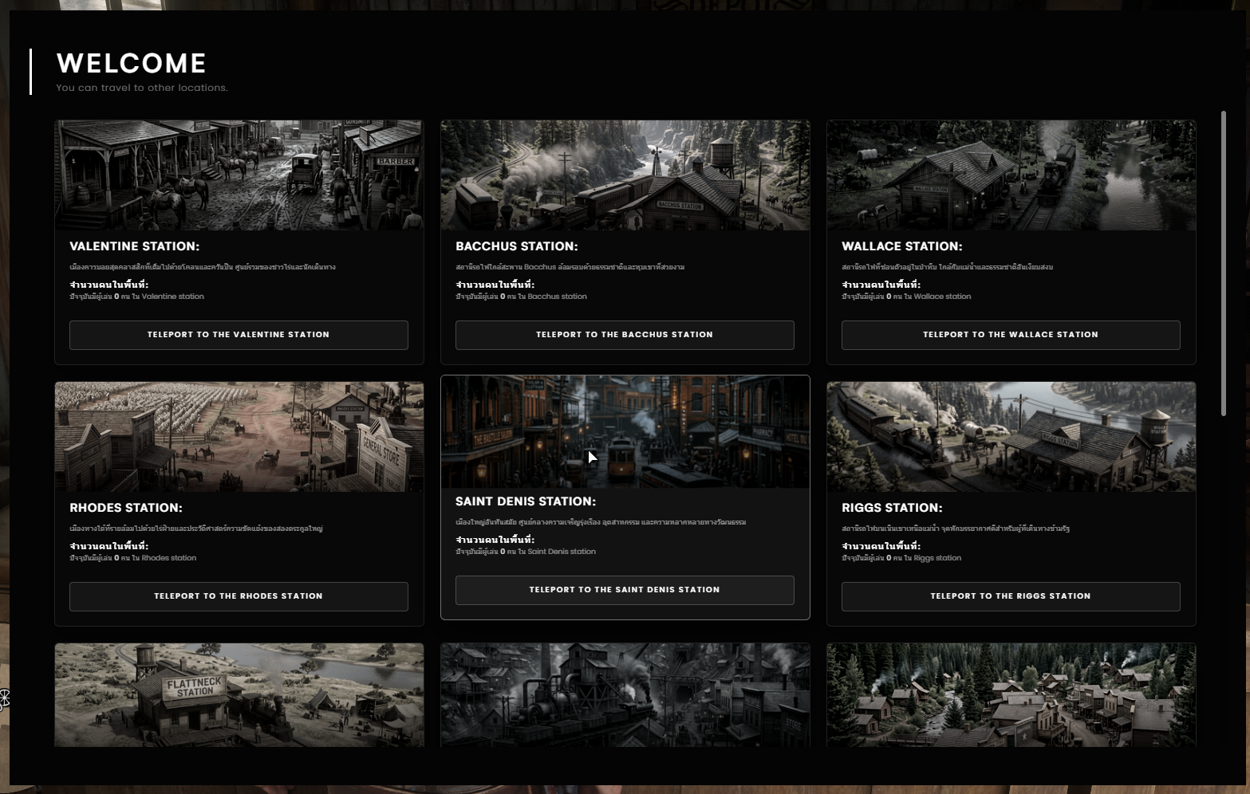Open the Bacchus Station image
Image resolution: width=1250 pixels, height=794 pixels.
pos(625,175)
